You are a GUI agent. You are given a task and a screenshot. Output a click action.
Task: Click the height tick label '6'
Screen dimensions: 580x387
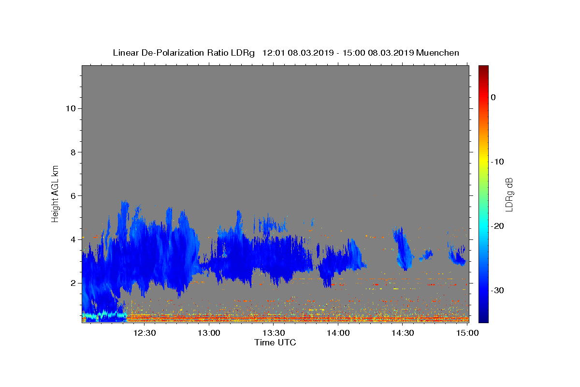click(72, 195)
